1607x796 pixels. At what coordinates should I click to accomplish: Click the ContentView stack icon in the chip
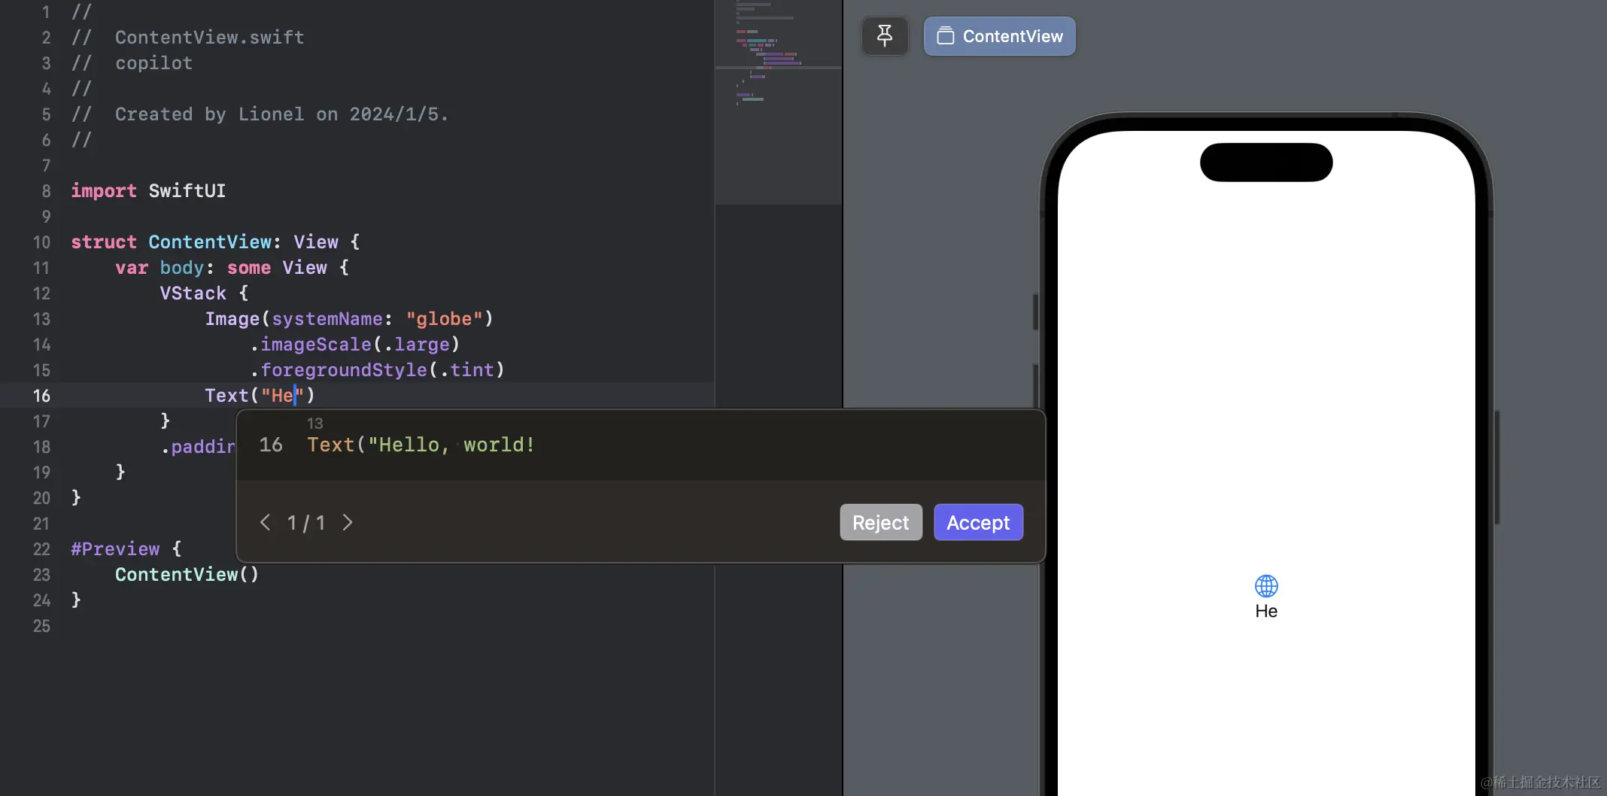pyautogui.click(x=946, y=36)
